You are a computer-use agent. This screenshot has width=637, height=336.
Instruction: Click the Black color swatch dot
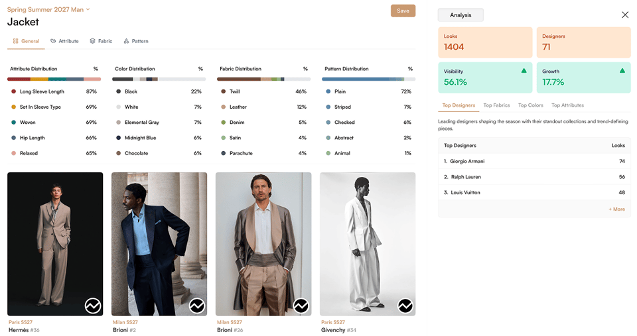tap(119, 91)
